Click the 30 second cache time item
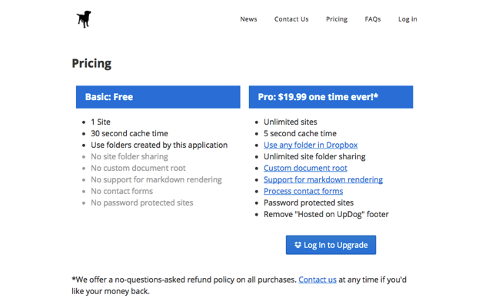 129,133
